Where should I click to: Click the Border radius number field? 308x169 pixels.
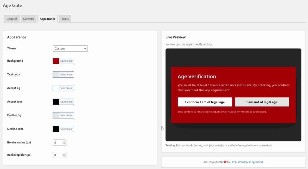pos(57,143)
